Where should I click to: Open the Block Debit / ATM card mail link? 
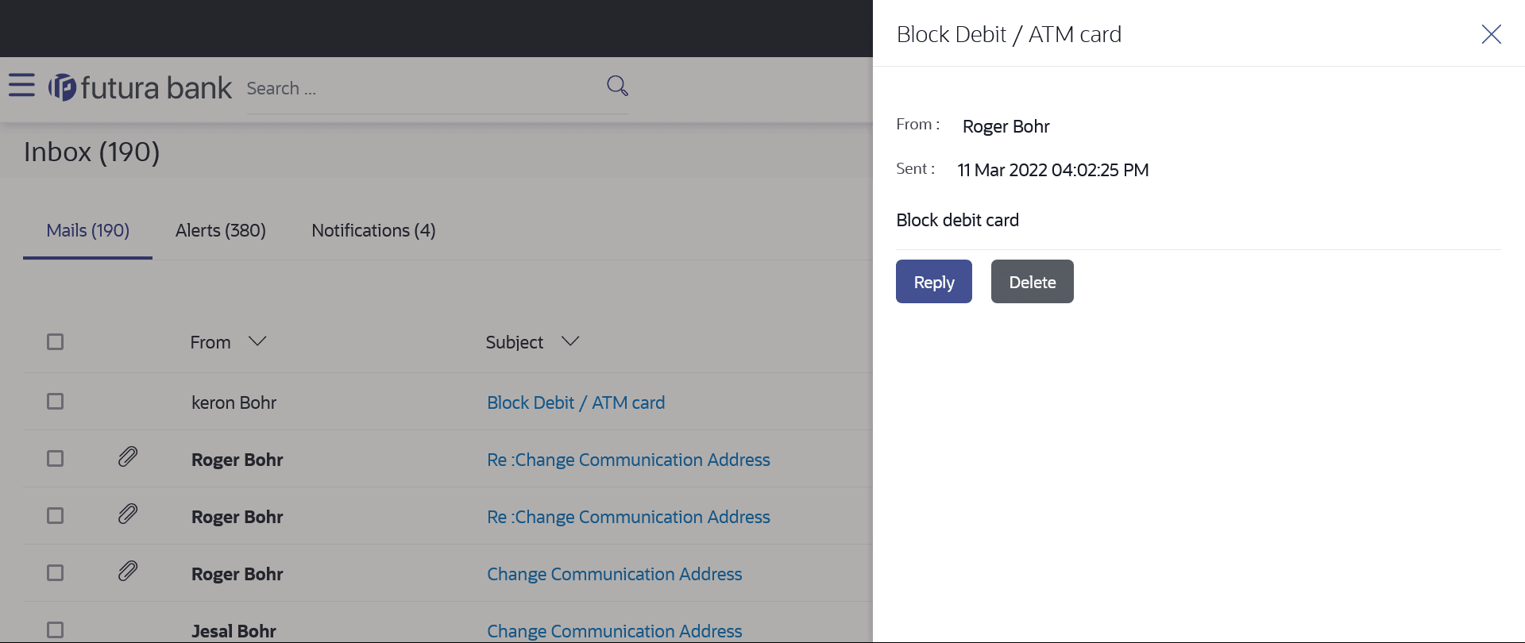click(576, 403)
